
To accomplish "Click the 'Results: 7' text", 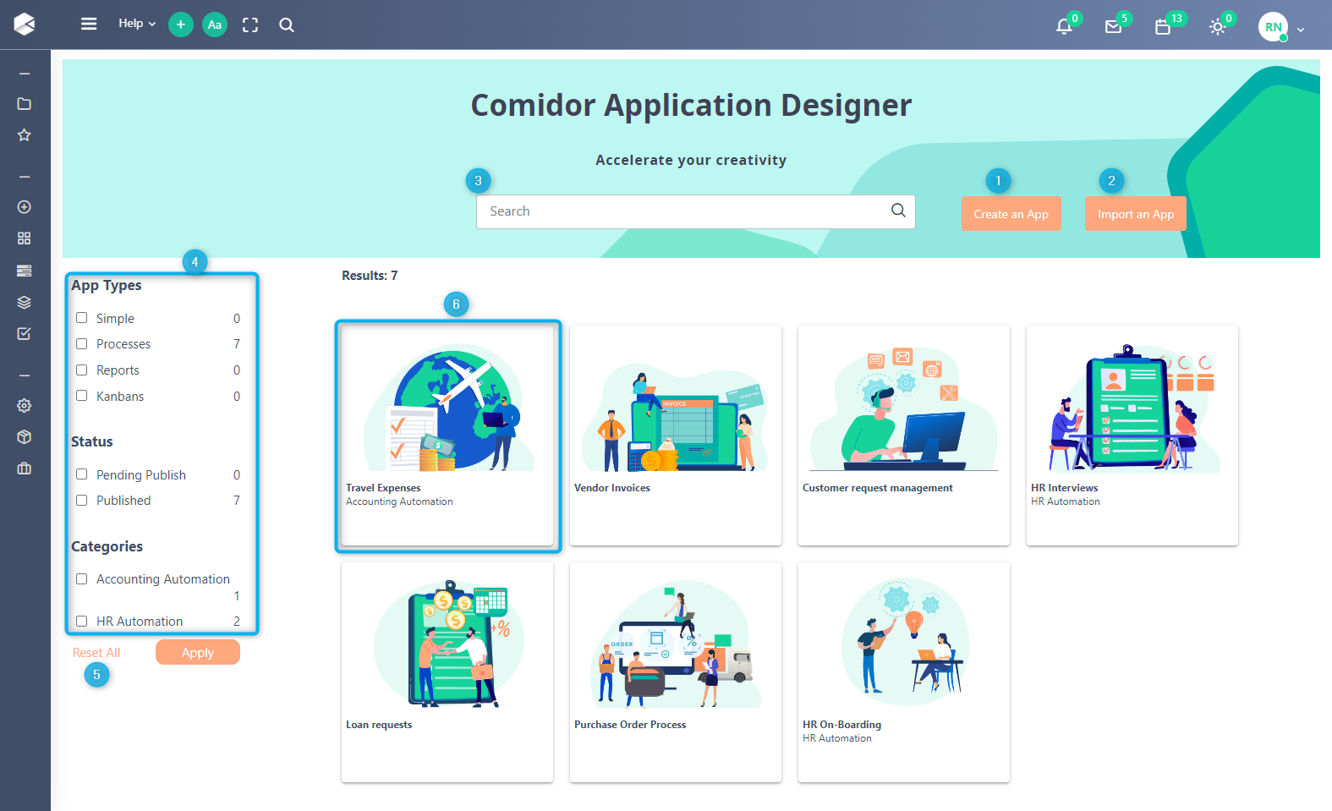I will coord(370,276).
